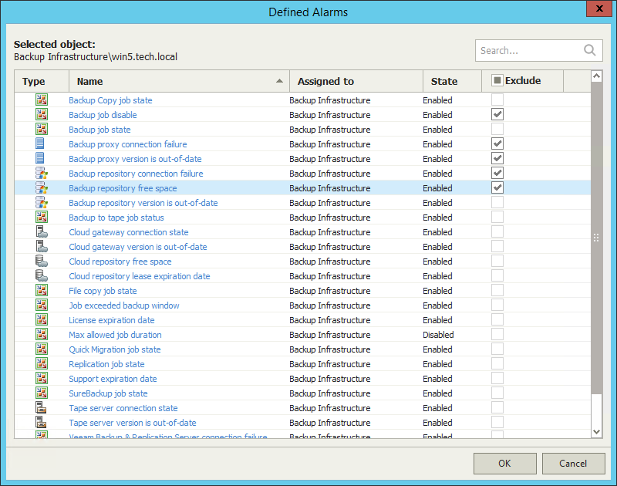The width and height of the screenshot is (617, 486).
Task: Click the cloud repository icon for Cloud repository free space
Action: click(42, 261)
